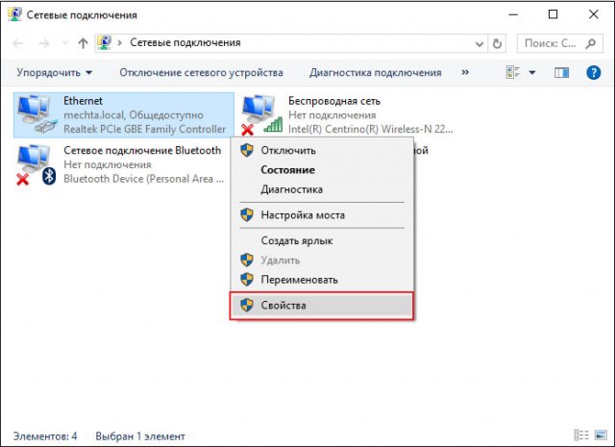
Task: Click Realtek PCIe GBE Family Controller text
Action: coord(145,129)
